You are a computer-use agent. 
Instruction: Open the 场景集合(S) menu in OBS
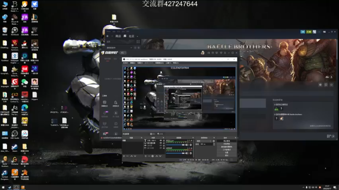pyautogui.click(x=159, y=63)
